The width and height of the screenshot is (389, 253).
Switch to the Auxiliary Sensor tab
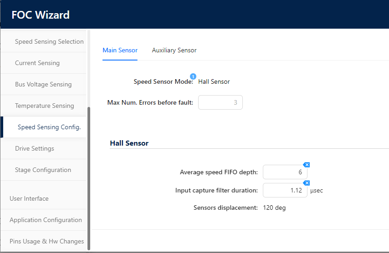(174, 50)
